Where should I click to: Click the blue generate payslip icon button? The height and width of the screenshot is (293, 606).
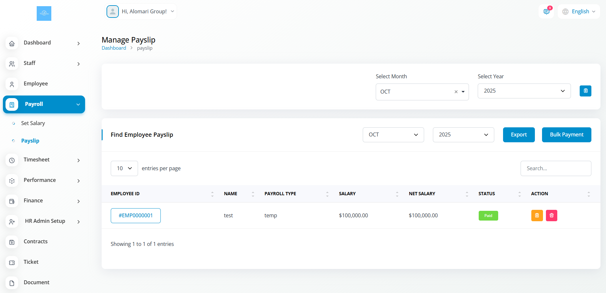click(585, 91)
